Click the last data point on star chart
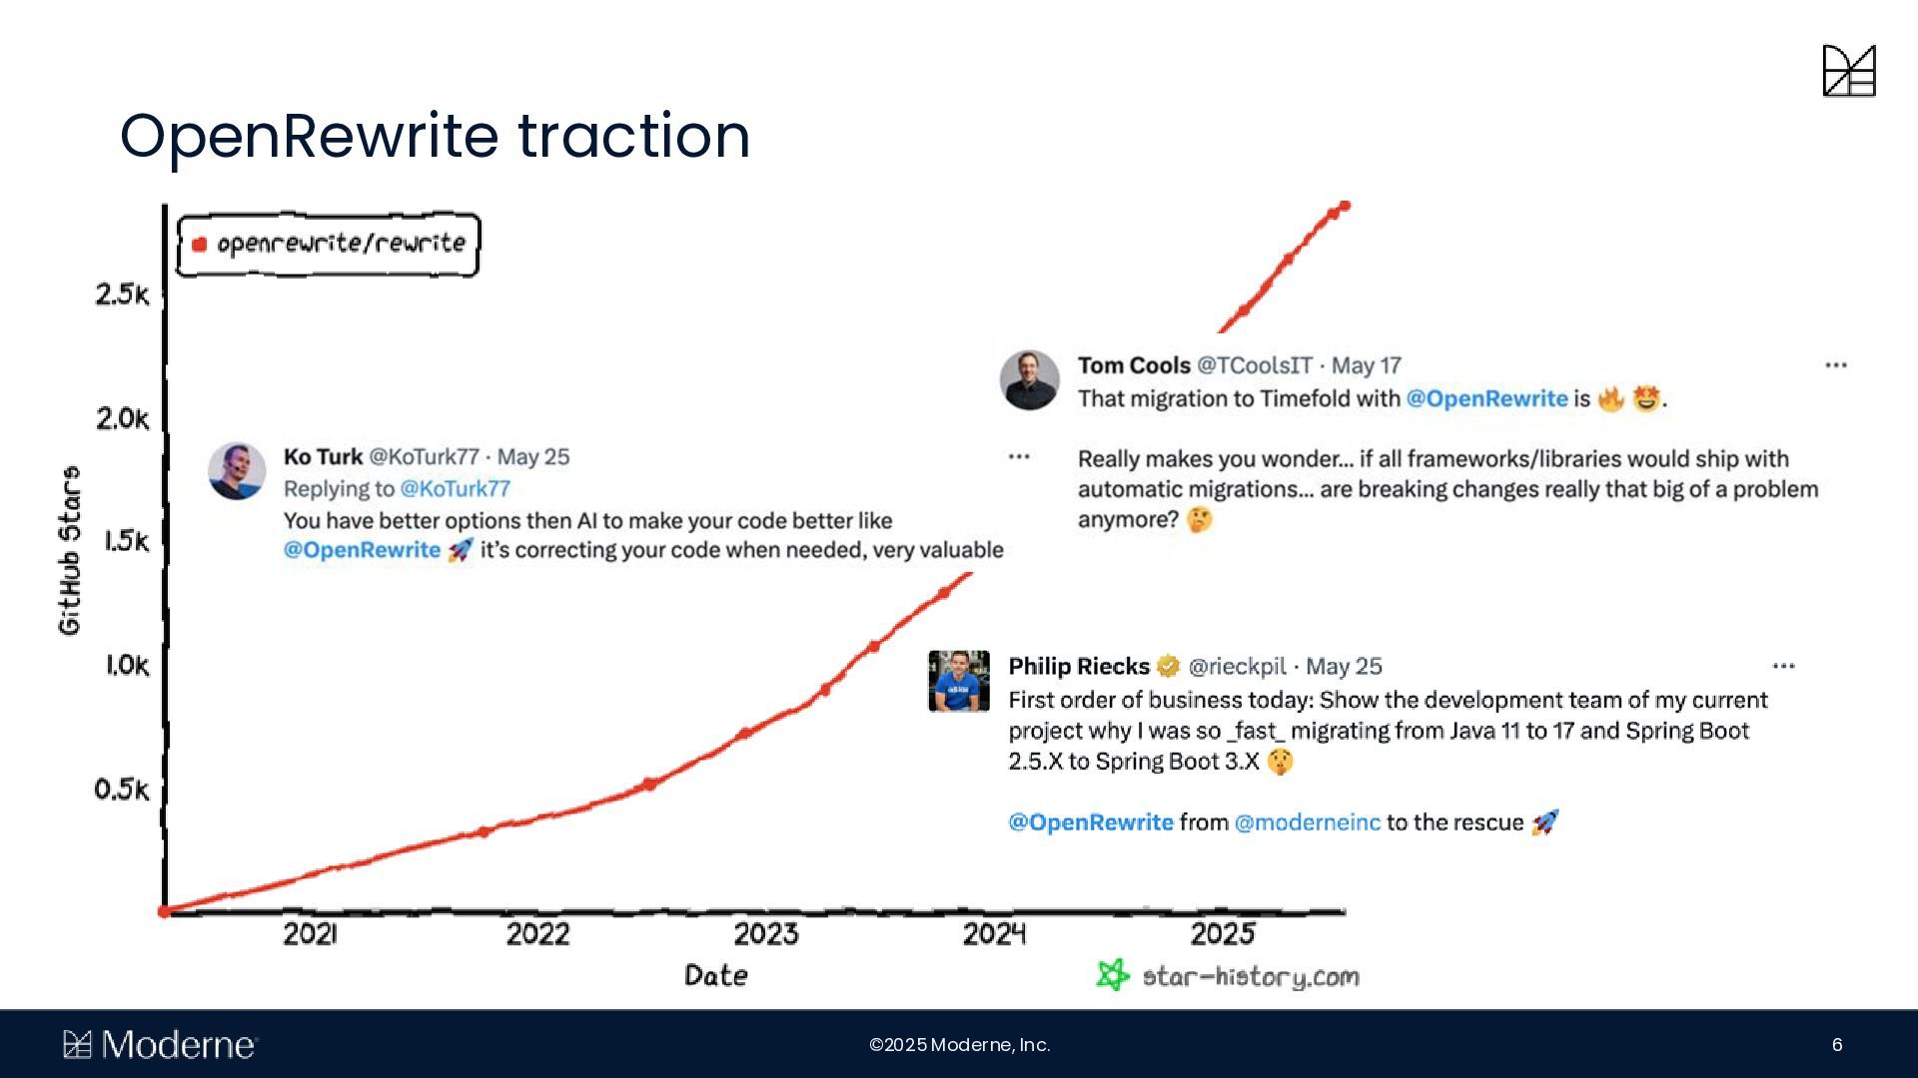 (1345, 206)
